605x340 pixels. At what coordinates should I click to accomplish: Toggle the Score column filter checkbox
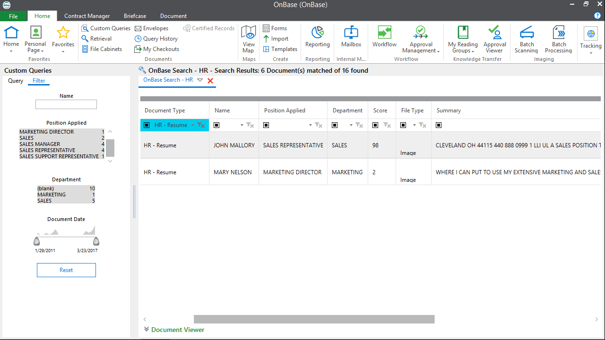pyautogui.click(x=375, y=125)
